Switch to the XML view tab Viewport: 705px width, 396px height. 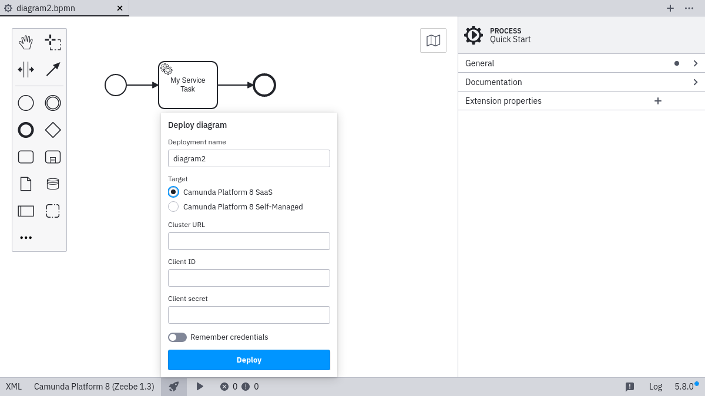click(x=14, y=387)
